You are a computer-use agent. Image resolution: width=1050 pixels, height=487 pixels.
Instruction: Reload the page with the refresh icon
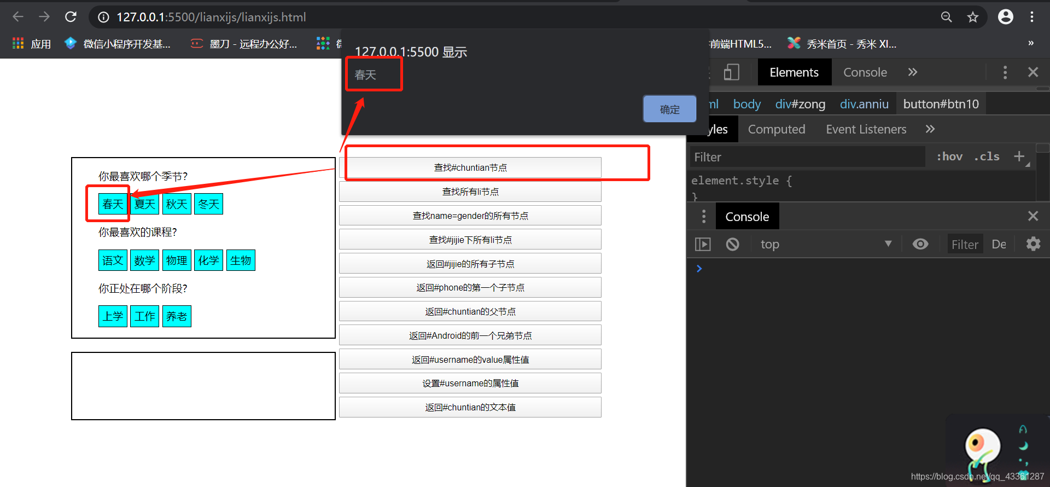click(x=71, y=17)
